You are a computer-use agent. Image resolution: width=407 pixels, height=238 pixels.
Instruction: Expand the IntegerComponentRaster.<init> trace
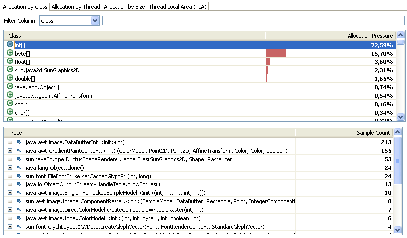click(x=10, y=201)
